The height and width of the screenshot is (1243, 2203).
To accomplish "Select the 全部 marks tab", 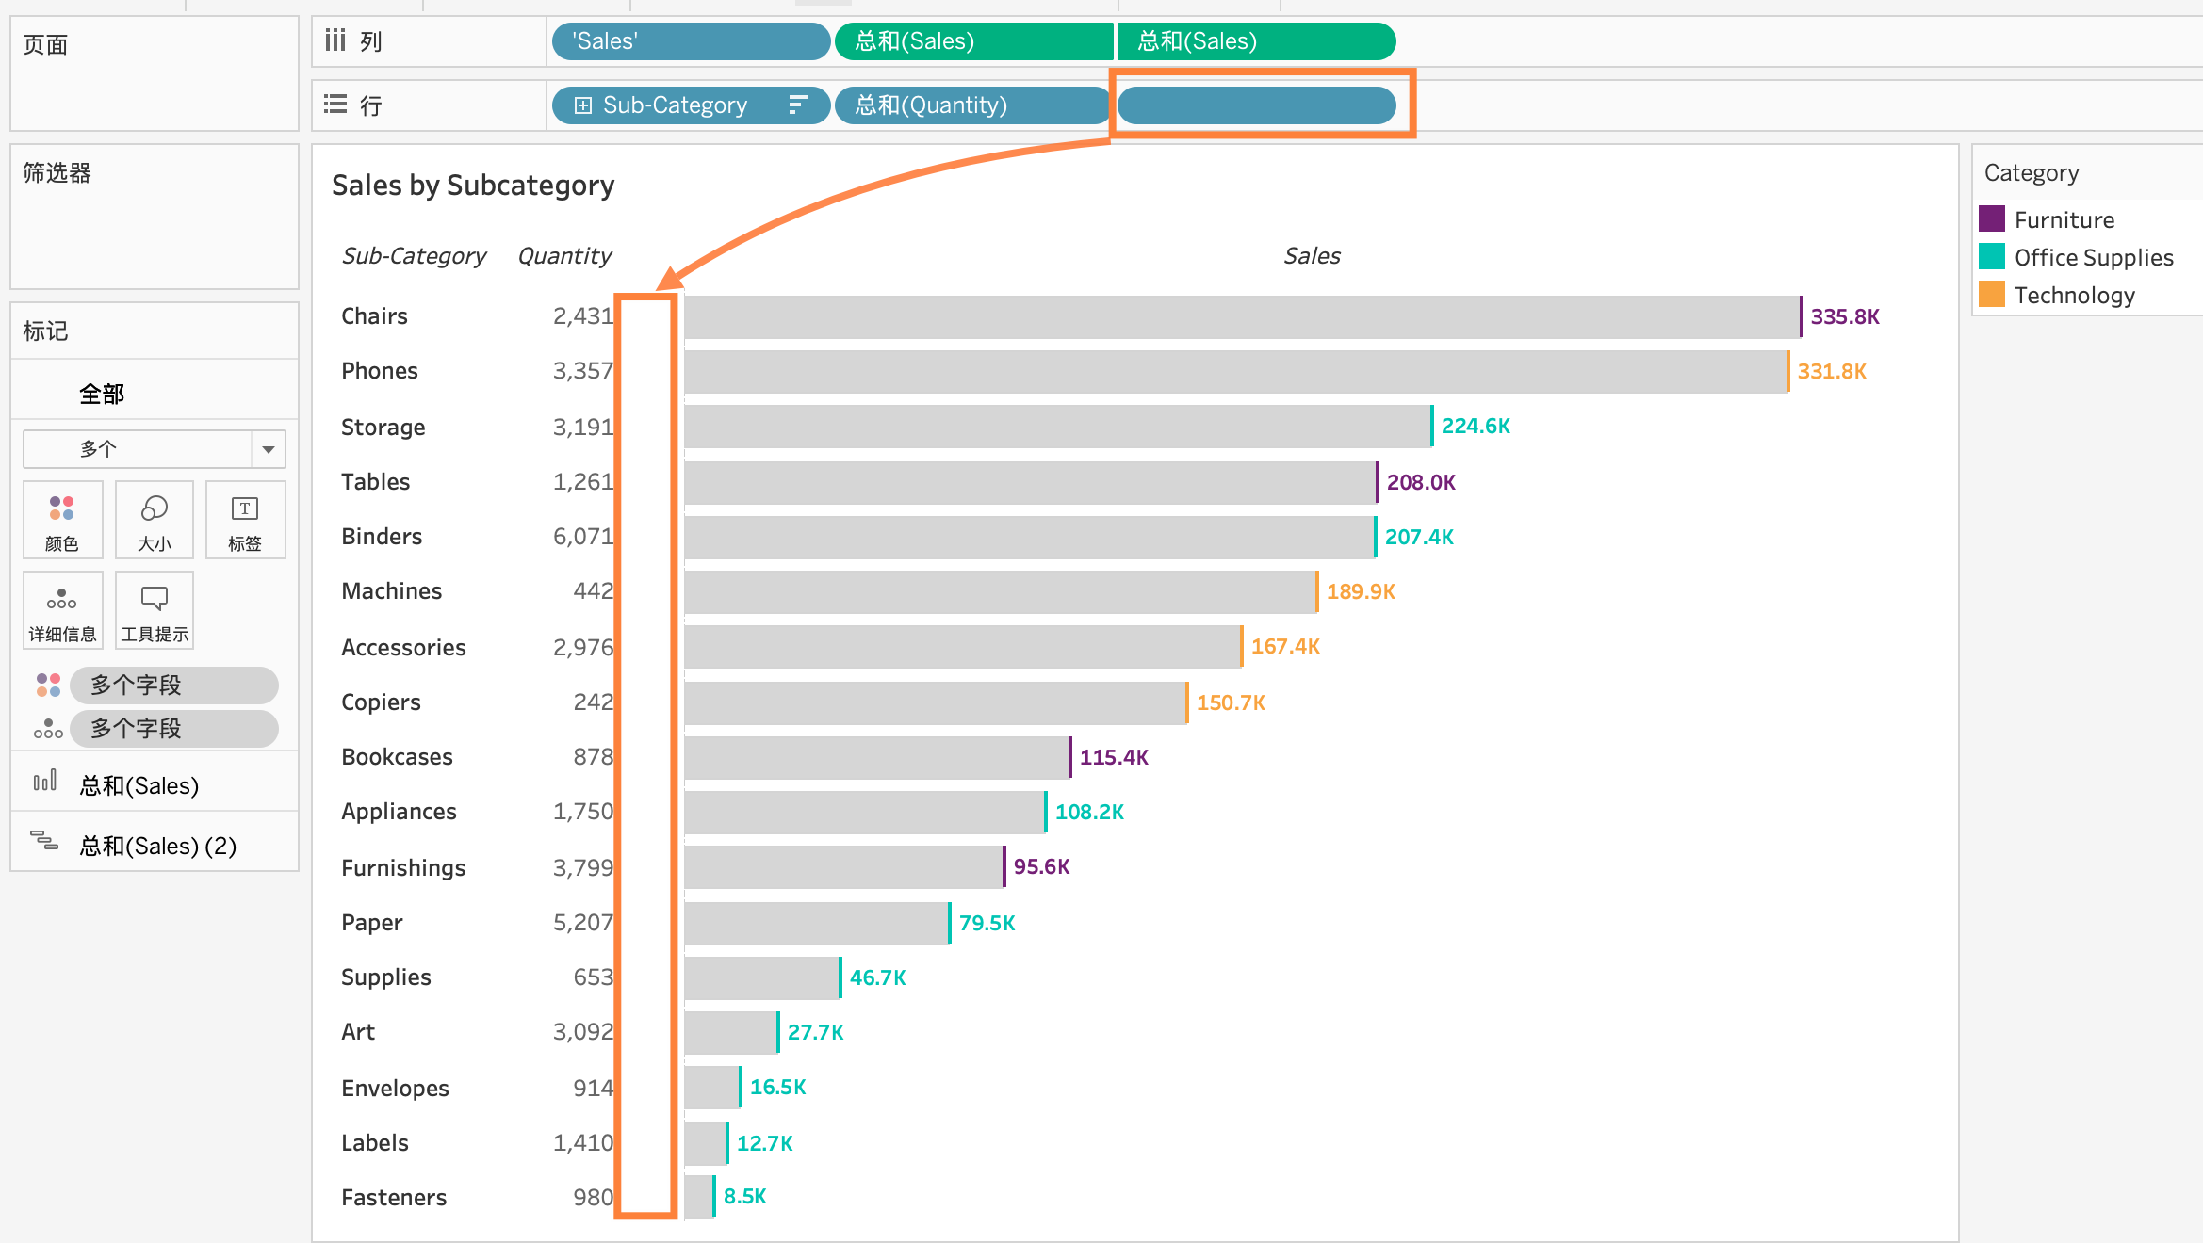I will 102,394.
